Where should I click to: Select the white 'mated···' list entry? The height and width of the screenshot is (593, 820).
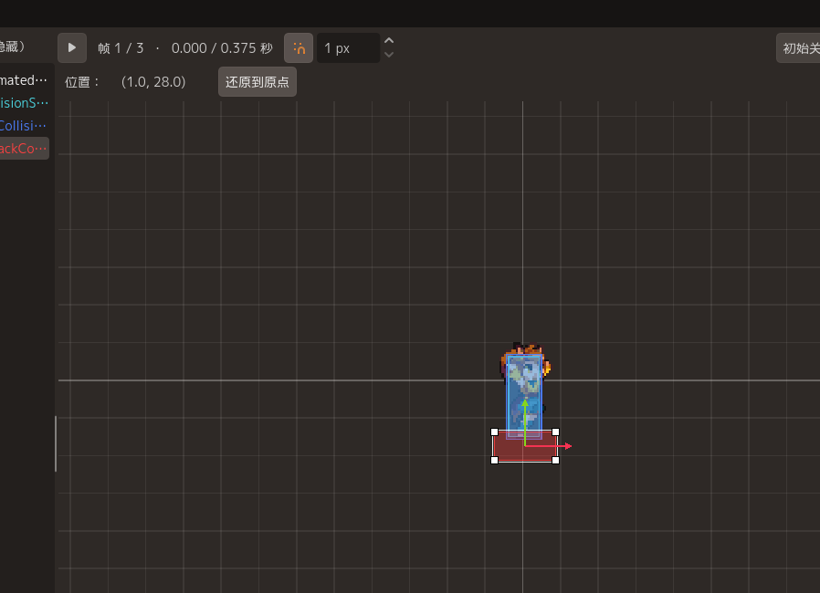pos(24,80)
